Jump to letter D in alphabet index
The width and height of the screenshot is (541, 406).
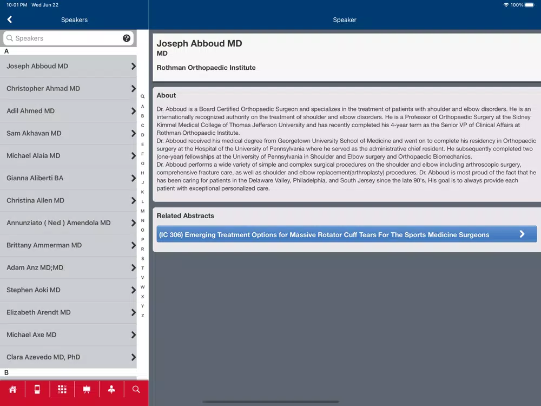[x=142, y=135]
